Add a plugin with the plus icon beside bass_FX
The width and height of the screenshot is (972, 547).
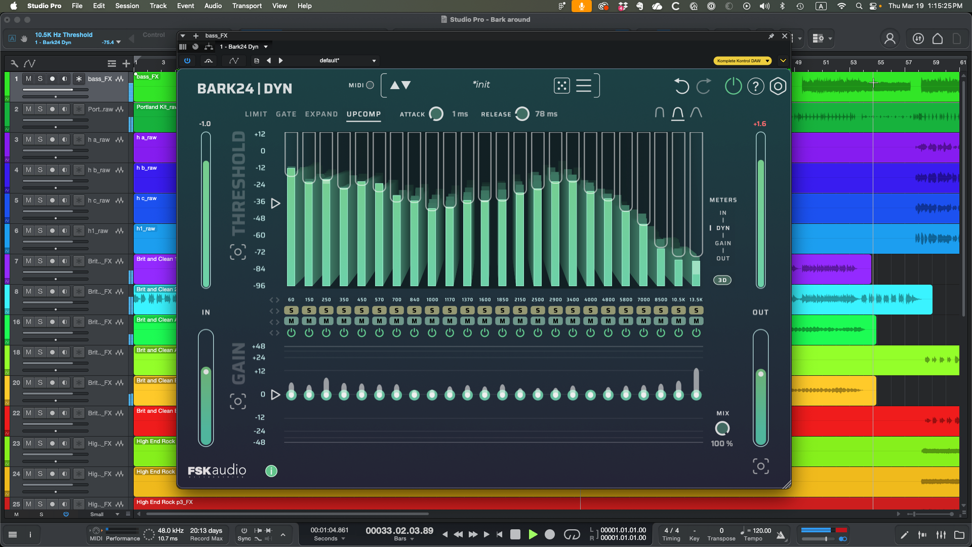(x=196, y=36)
